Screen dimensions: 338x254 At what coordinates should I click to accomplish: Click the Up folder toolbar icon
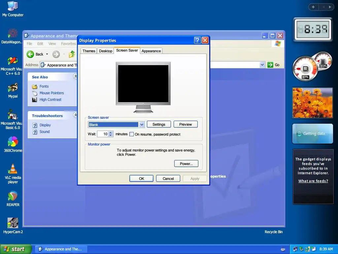click(72, 54)
